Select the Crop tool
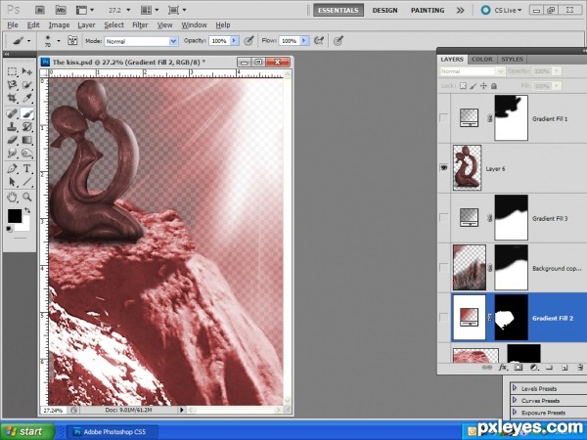 click(x=12, y=99)
